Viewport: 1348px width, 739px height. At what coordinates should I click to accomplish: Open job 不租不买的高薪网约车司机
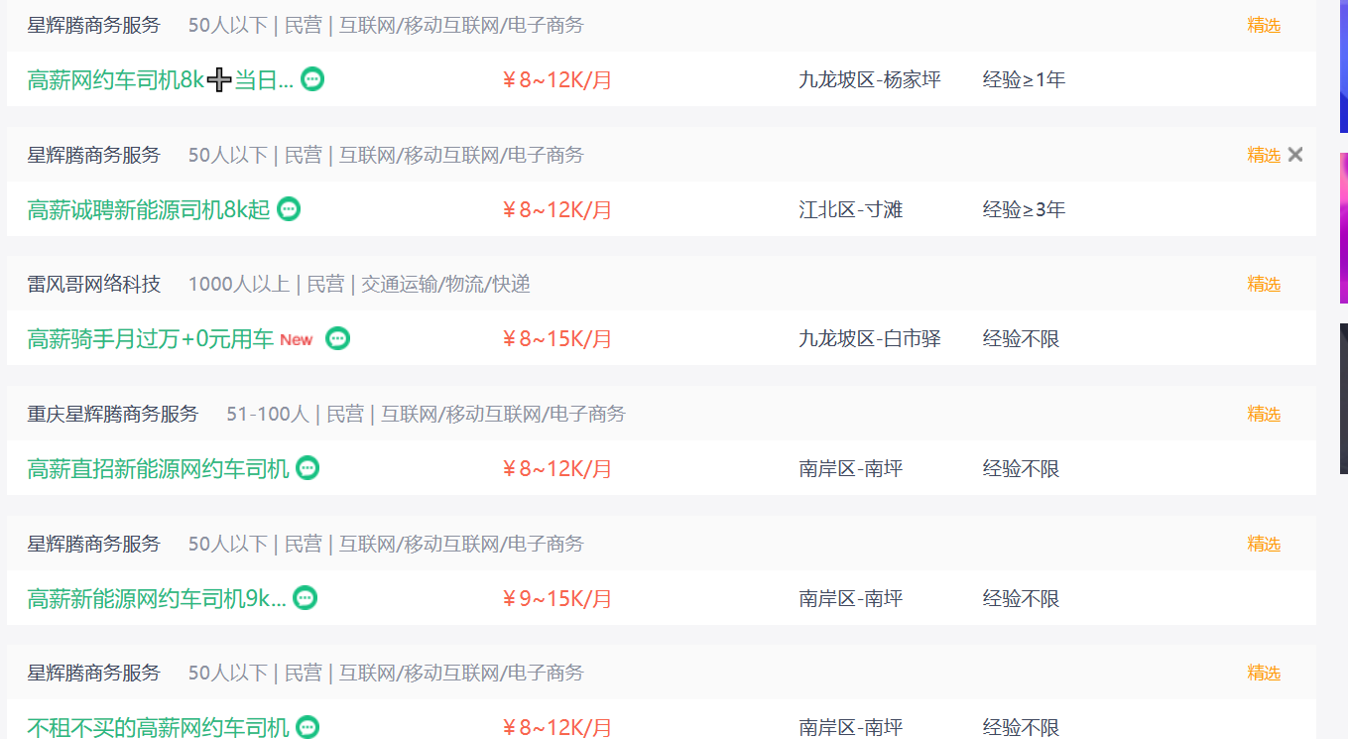pos(159,727)
